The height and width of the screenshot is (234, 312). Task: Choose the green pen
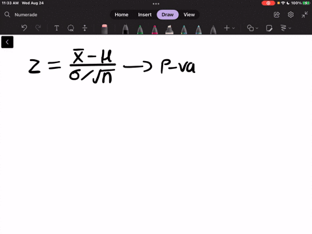click(x=140, y=29)
